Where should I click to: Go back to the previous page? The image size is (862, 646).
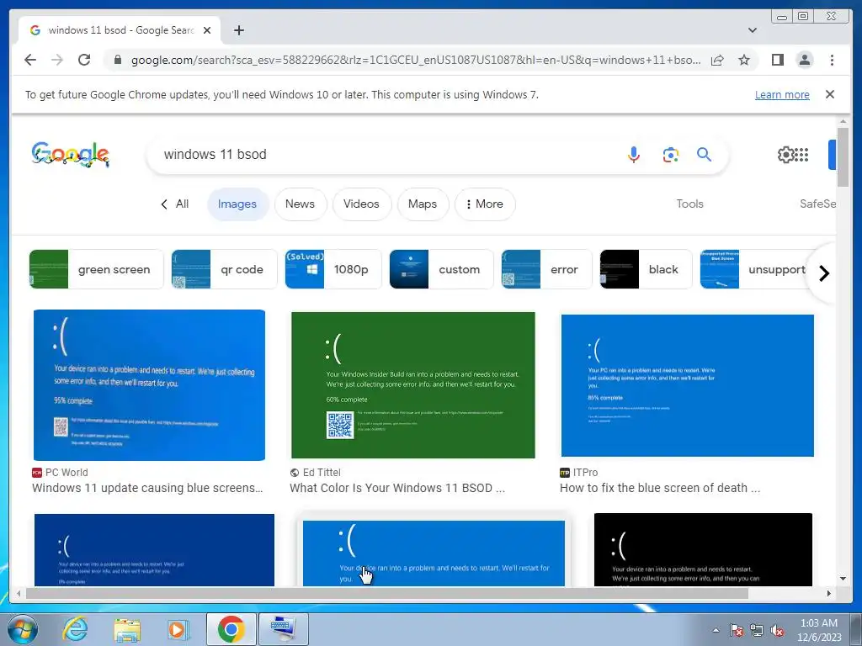pyautogui.click(x=30, y=60)
